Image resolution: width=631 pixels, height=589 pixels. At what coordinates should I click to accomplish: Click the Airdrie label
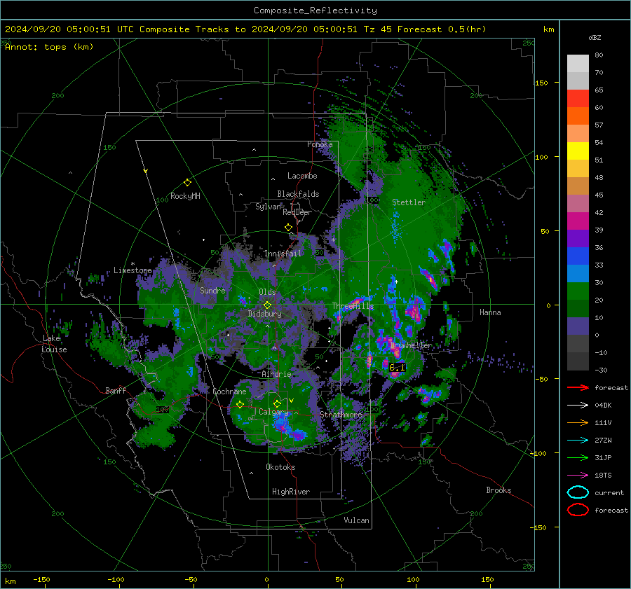click(276, 374)
